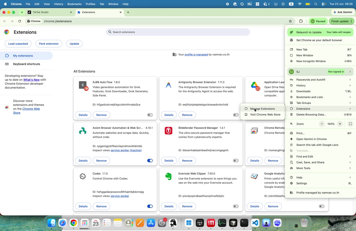Enable the SJ88 Auto Flow extension
Viewport: 356px width, 231px height.
click(x=150, y=115)
